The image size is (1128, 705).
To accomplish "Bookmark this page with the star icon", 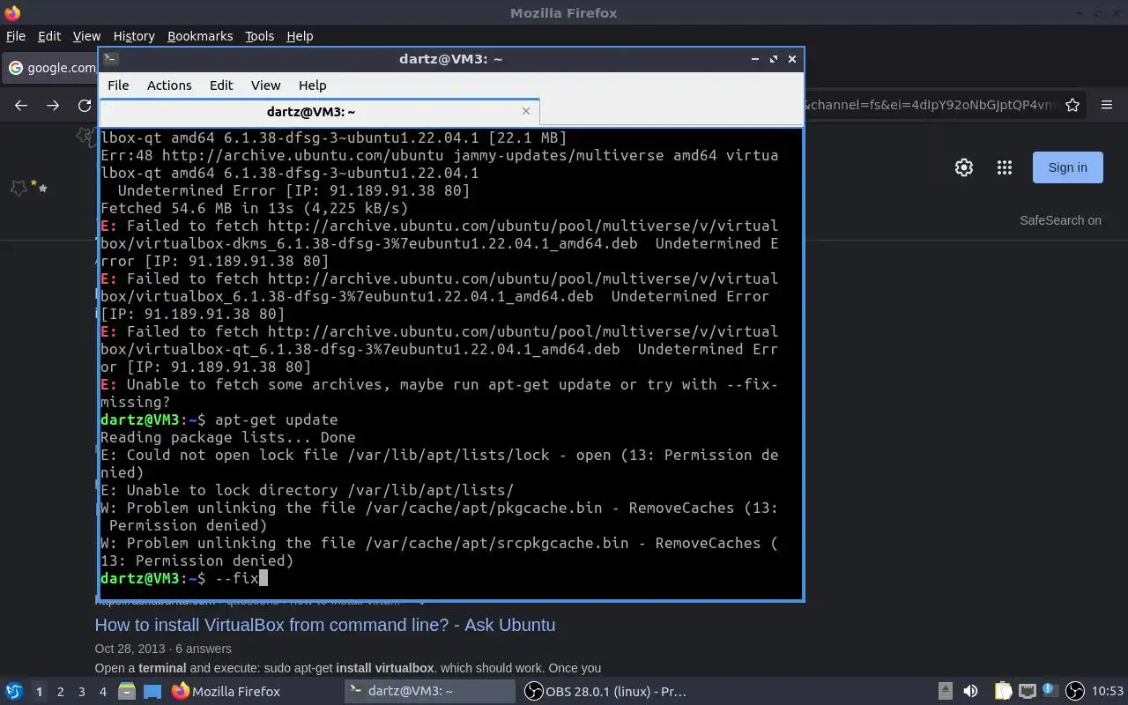I will (1072, 105).
